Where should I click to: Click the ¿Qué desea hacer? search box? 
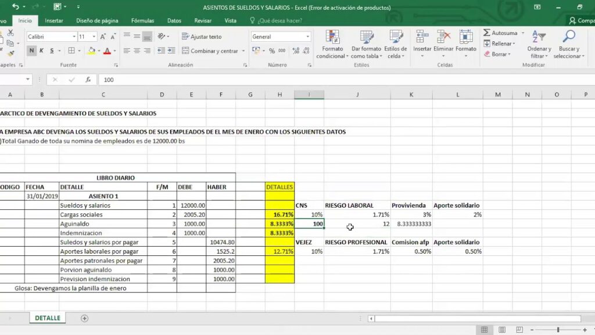point(276,20)
